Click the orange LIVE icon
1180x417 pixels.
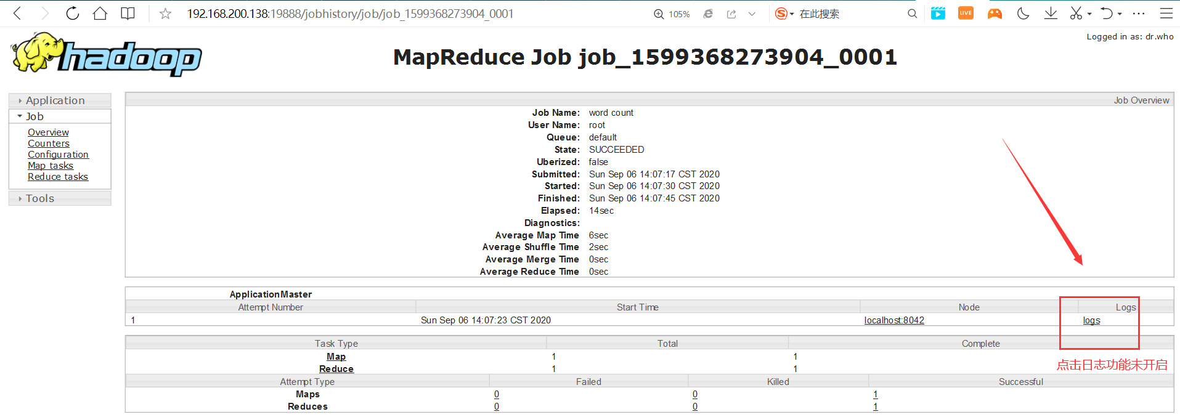[966, 14]
